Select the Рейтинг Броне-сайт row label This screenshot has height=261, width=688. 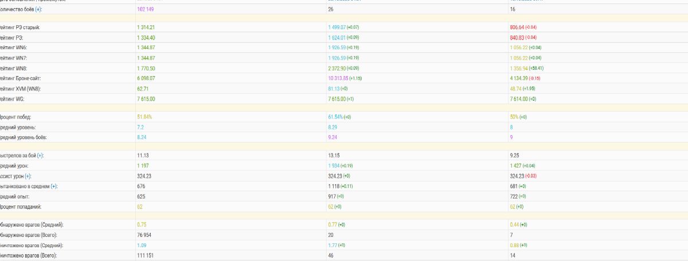click(21, 78)
